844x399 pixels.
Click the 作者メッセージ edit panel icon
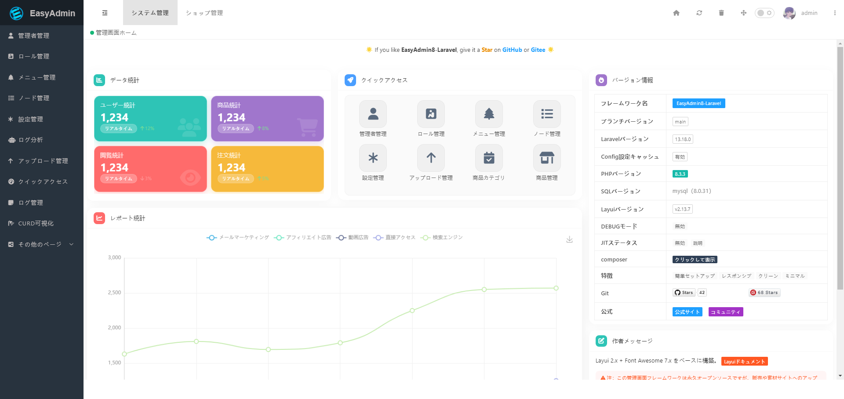[x=601, y=341]
